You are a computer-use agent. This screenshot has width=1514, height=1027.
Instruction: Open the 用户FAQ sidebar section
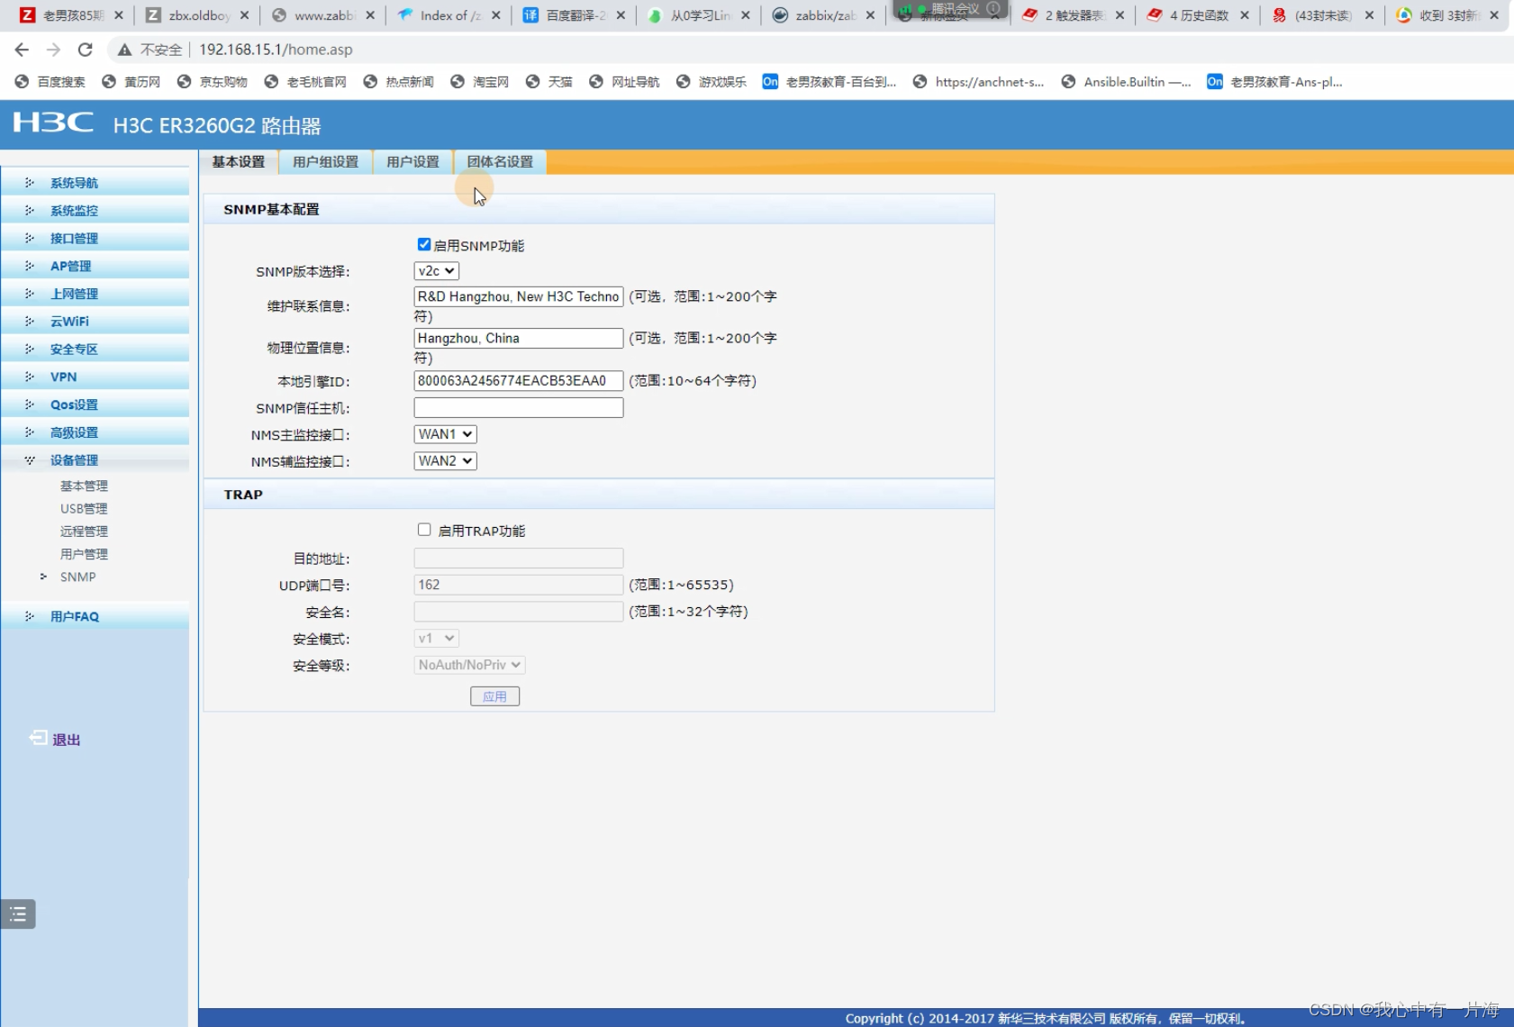click(x=95, y=617)
